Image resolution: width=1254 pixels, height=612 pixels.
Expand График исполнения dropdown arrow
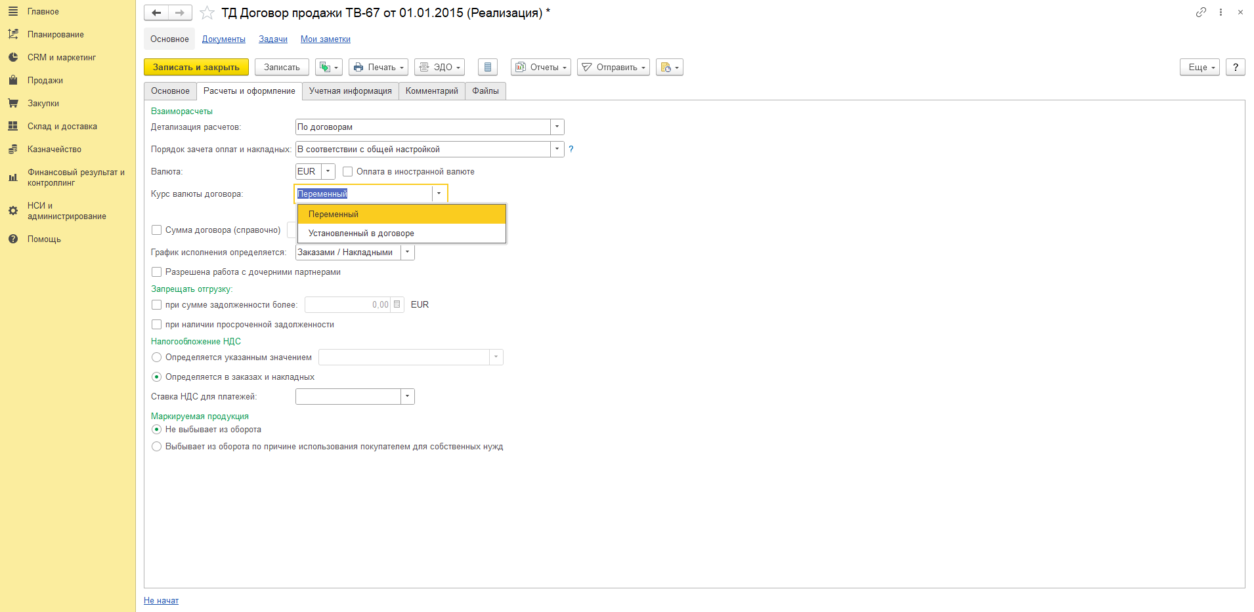(407, 253)
